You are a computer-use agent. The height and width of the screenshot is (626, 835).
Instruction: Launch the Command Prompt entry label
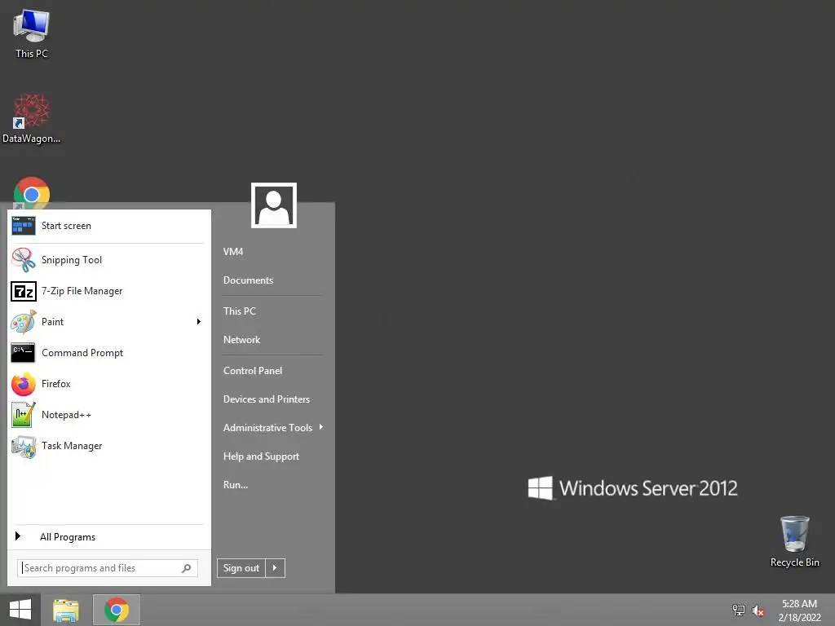[82, 353]
